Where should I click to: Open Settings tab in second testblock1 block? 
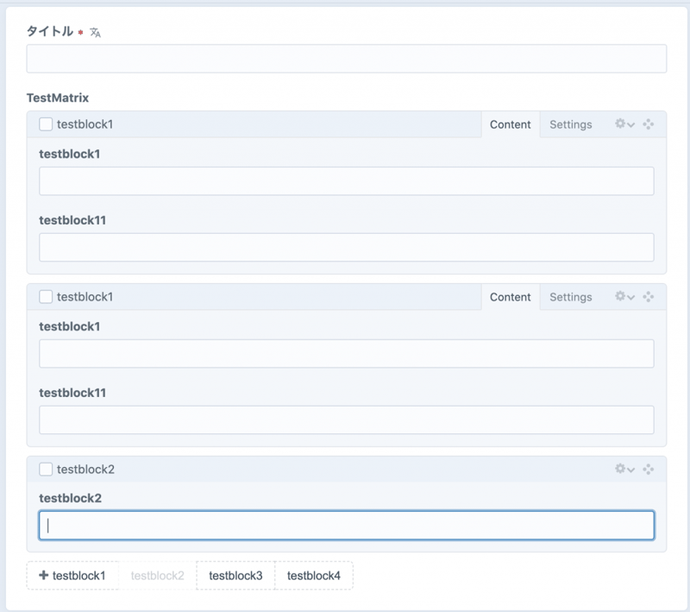click(570, 297)
